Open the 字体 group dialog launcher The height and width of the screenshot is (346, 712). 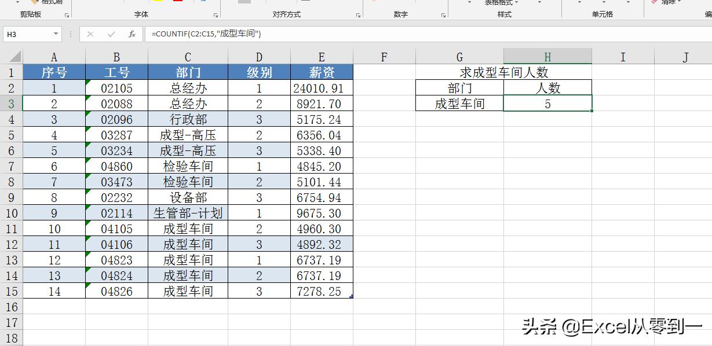215,14
